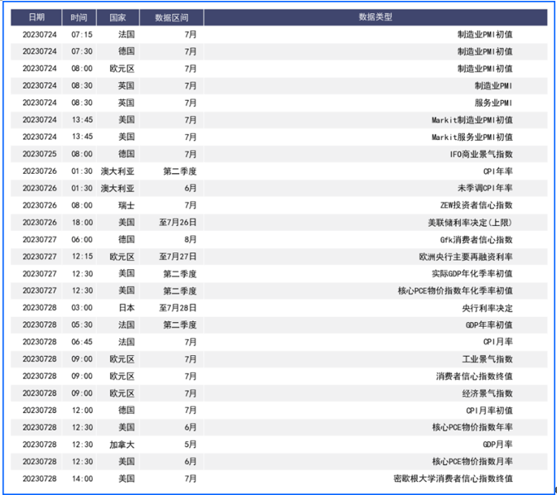Select 实际GDP年化季率初值
Viewport: 557px width, 495px height.
[x=472, y=274]
